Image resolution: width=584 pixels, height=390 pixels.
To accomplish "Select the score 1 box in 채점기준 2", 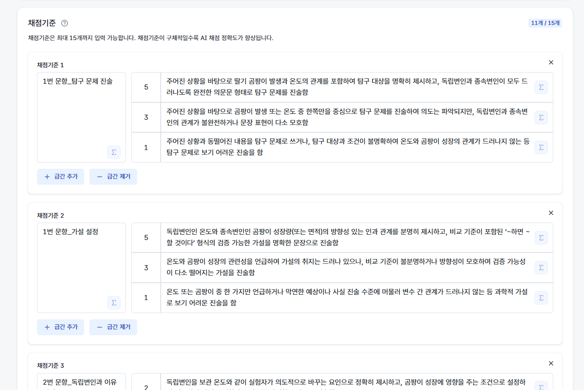I will [x=146, y=298].
